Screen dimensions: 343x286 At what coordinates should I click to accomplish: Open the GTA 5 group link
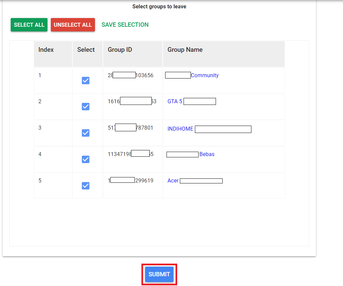click(175, 102)
